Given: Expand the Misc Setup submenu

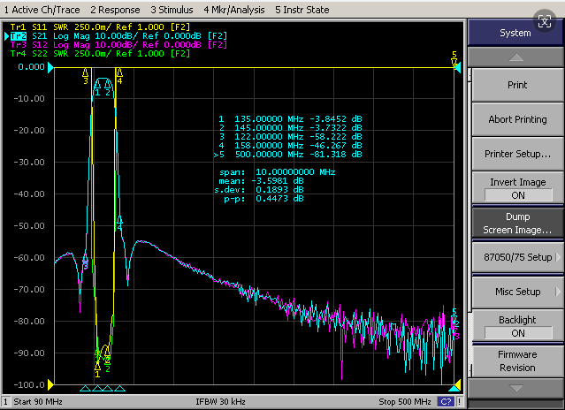Looking at the screenshot, I should tap(518, 292).
